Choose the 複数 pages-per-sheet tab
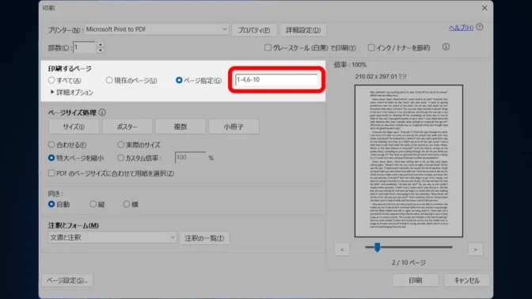Viewport: 532px width, 299px height. point(180,127)
